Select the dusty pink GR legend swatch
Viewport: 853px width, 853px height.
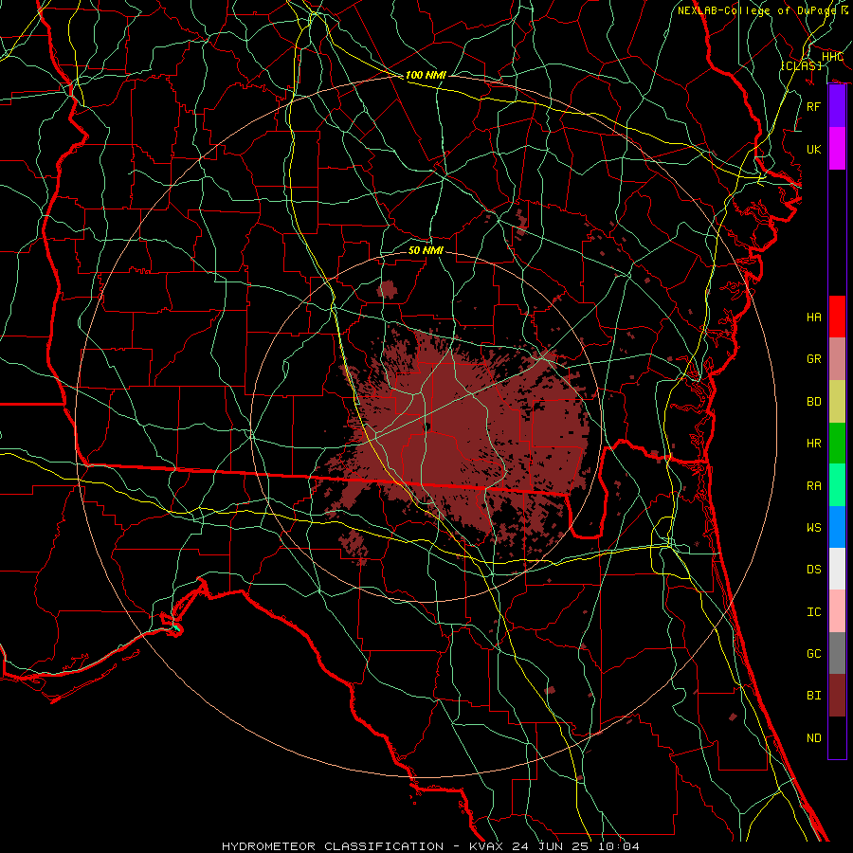point(837,358)
